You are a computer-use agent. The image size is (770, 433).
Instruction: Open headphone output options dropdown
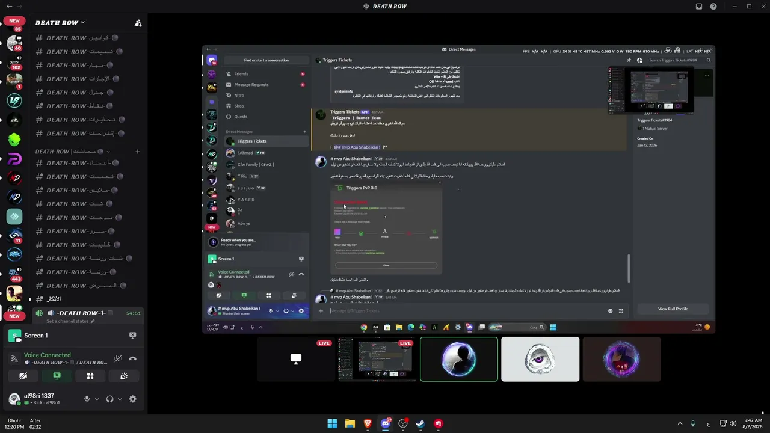[x=119, y=399]
